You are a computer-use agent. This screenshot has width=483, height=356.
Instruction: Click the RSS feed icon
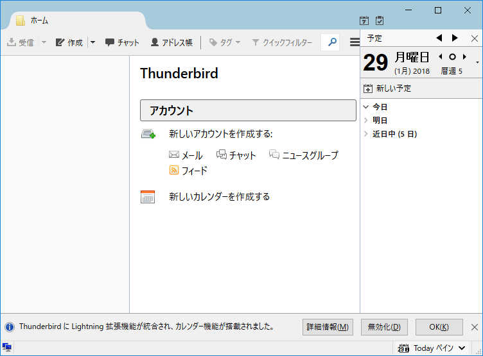pyautogui.click(x=174, y=170)
